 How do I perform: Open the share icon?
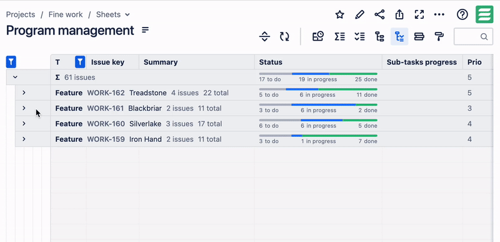[x=379, y=14]
